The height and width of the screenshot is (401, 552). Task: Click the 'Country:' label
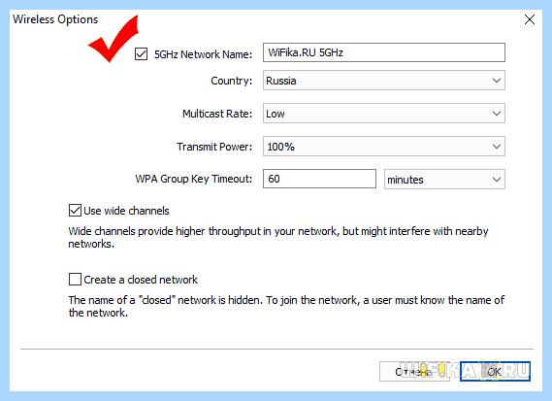tap(231, 81)
